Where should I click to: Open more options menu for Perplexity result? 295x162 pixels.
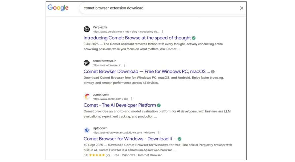(163, 32)
